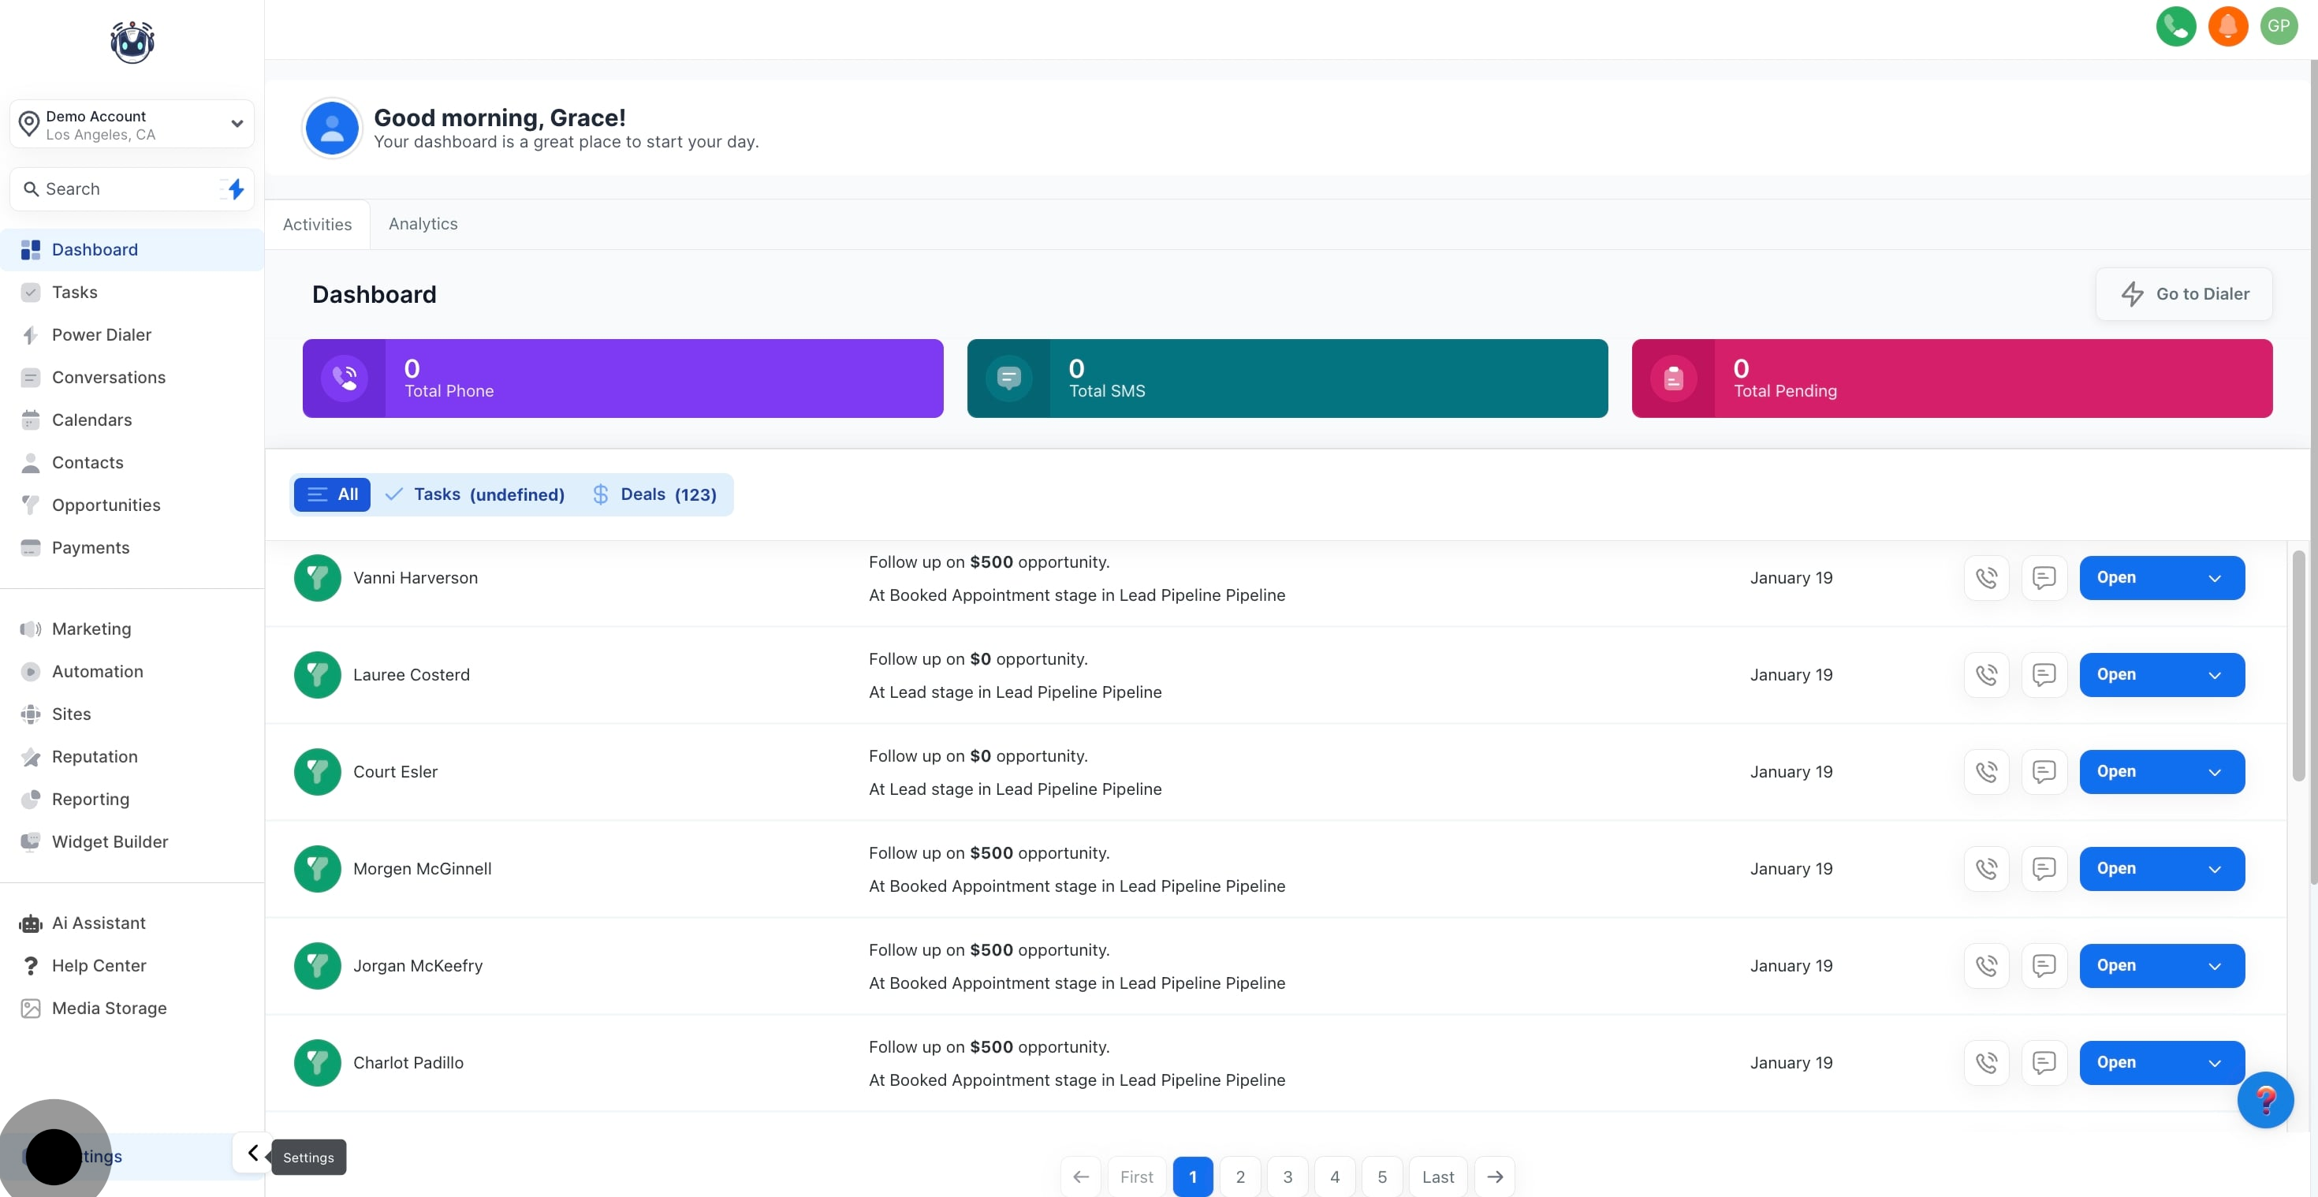Image resolution: width=2318 pixels, height=1197 pixels.
Task: Click the lightning quick-action icon in search
Action: point(236,189)
